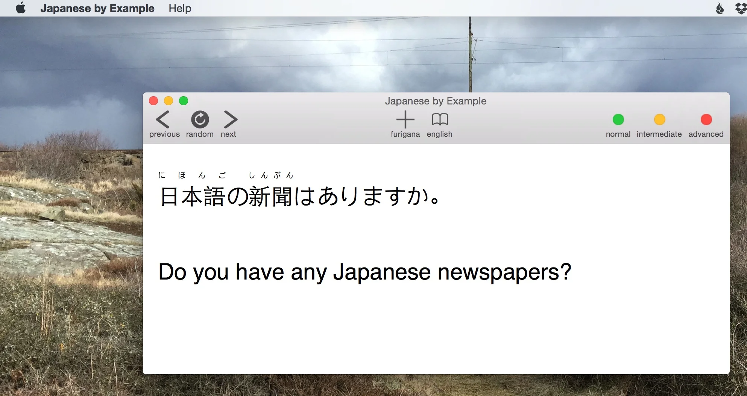Advance to the next example sentence

(229, 124)
